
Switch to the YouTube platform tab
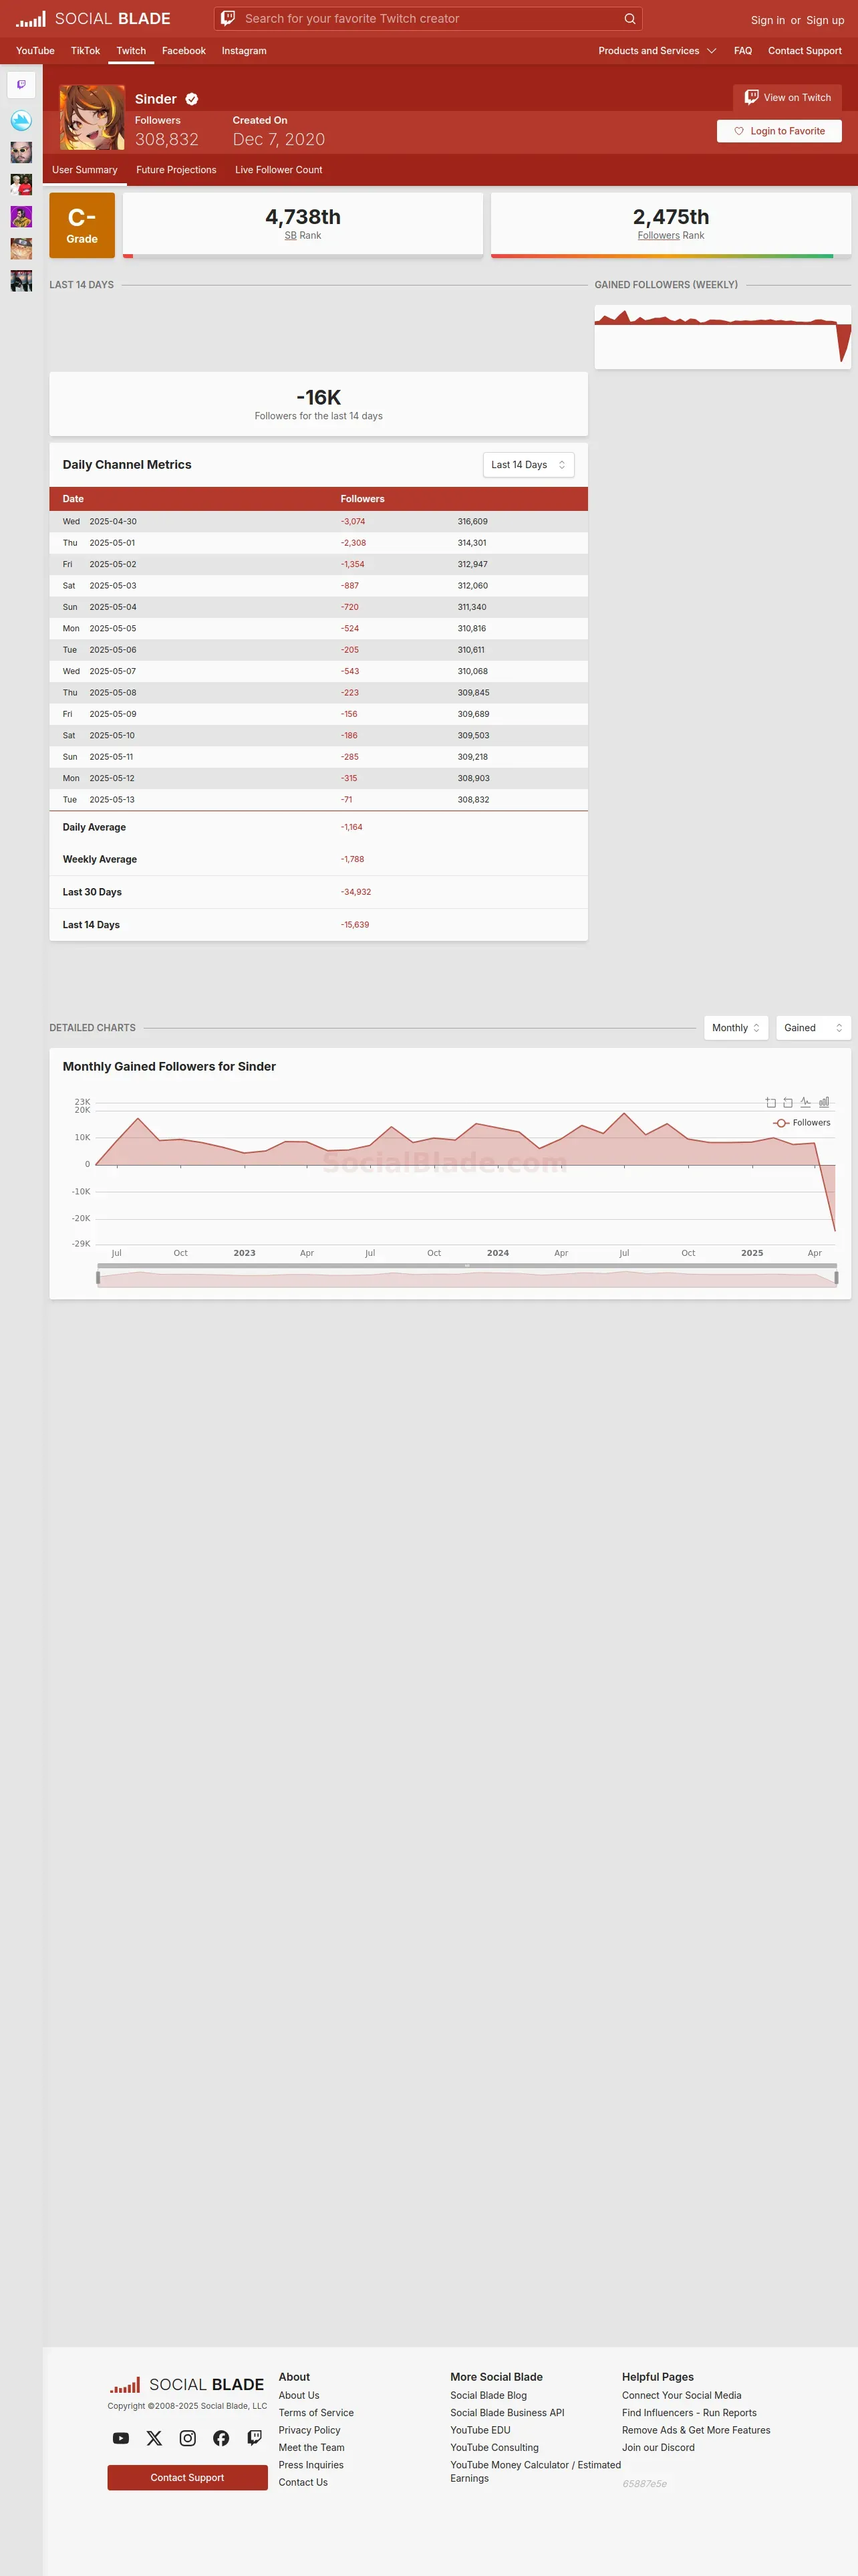(35, 51)
